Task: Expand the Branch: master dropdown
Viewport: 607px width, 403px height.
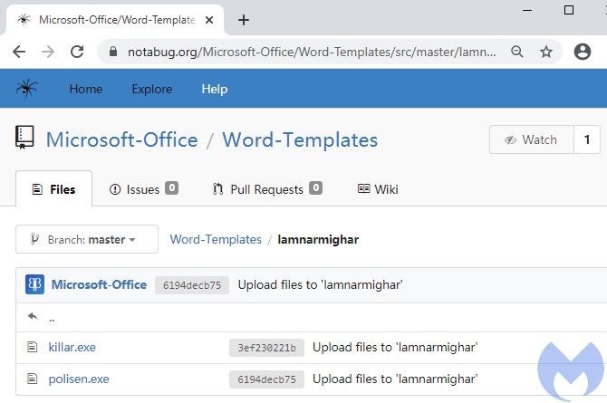Action: (x=87, y=239)
